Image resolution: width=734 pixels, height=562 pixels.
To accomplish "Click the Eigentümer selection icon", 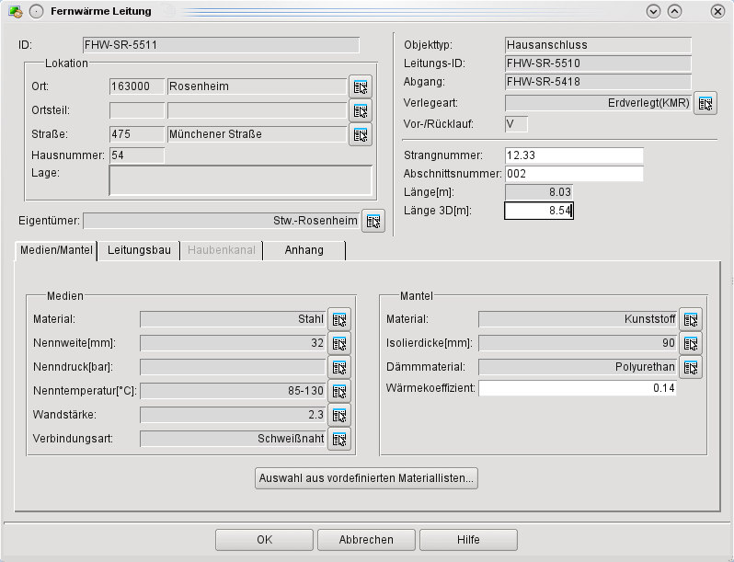I will pos(373,221).
